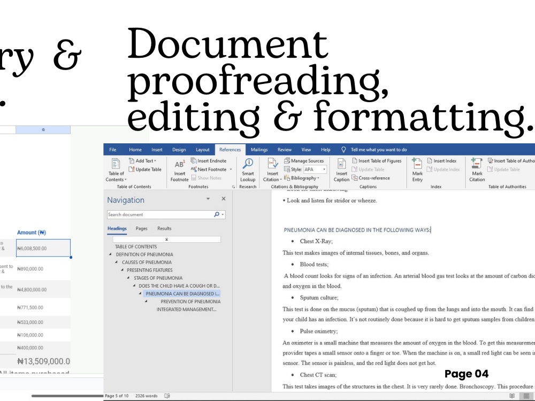Click the Tell me lightbulb icon
The width and height of the screenshot is (535, 401).
pos(343,150)
